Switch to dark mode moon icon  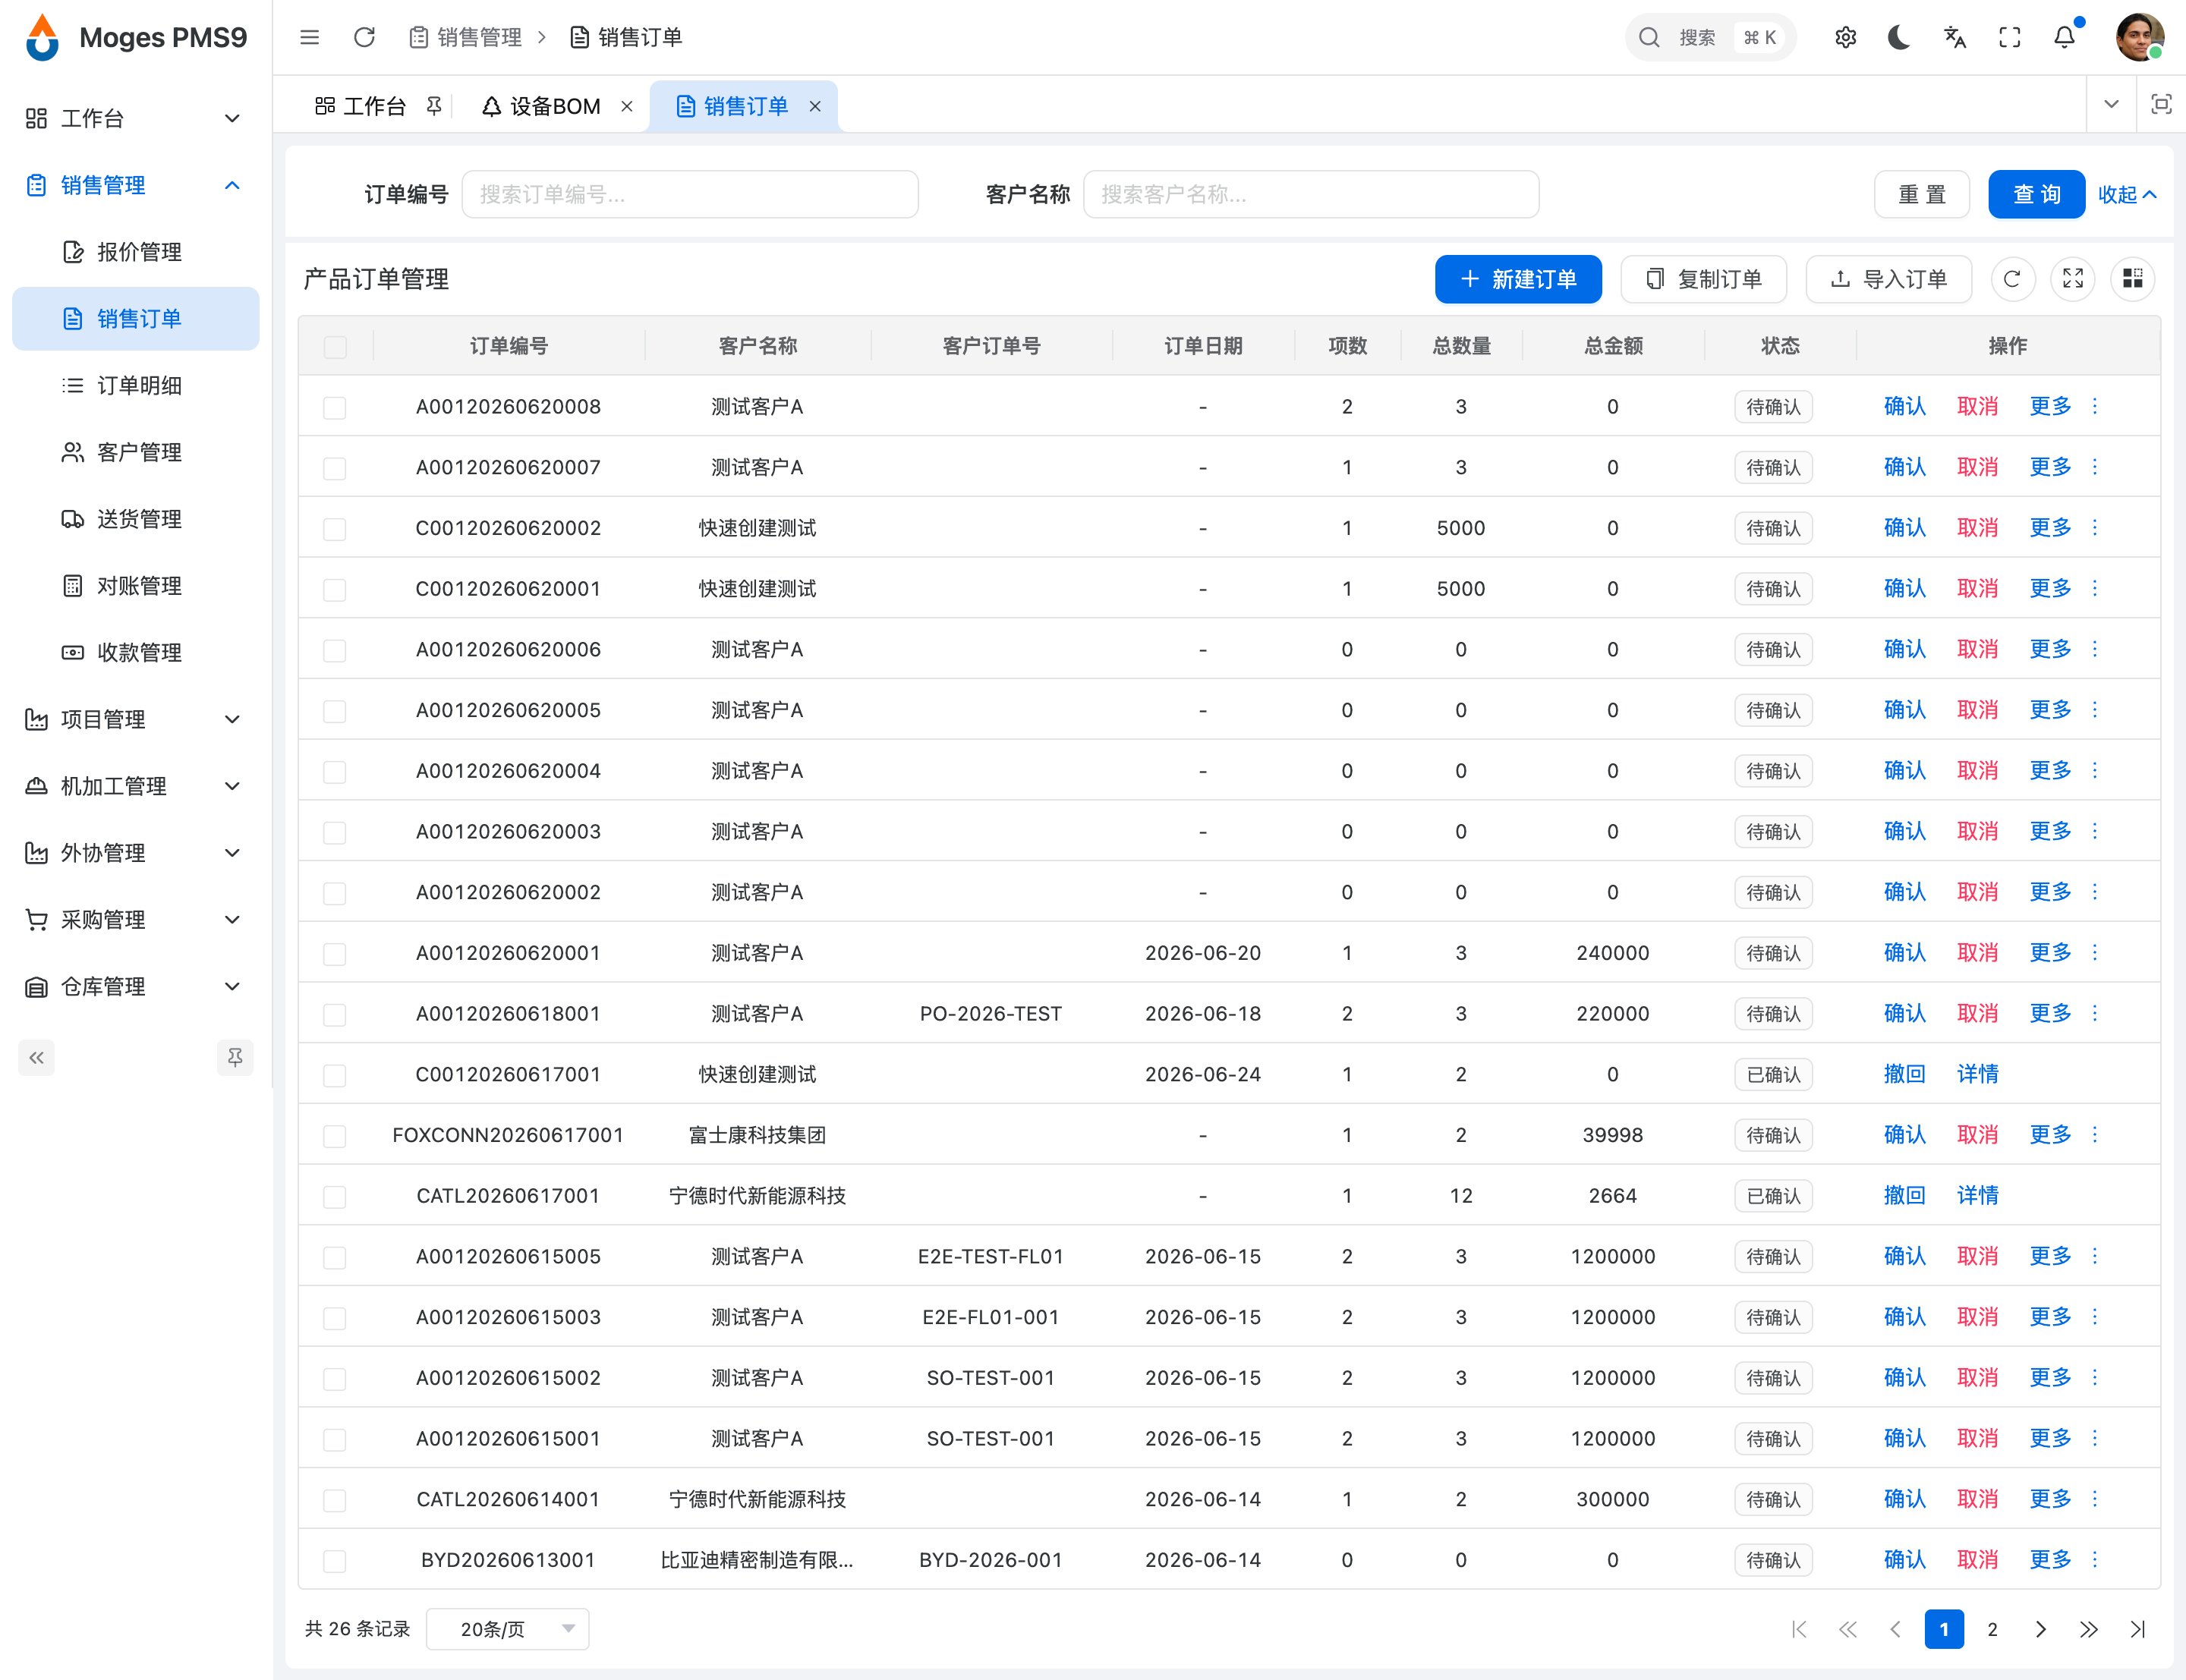(1899, 37)
